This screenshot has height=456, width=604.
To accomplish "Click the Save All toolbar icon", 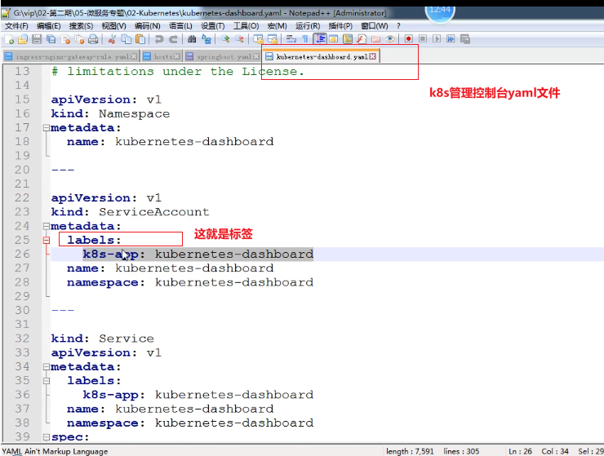I will 51,39.
